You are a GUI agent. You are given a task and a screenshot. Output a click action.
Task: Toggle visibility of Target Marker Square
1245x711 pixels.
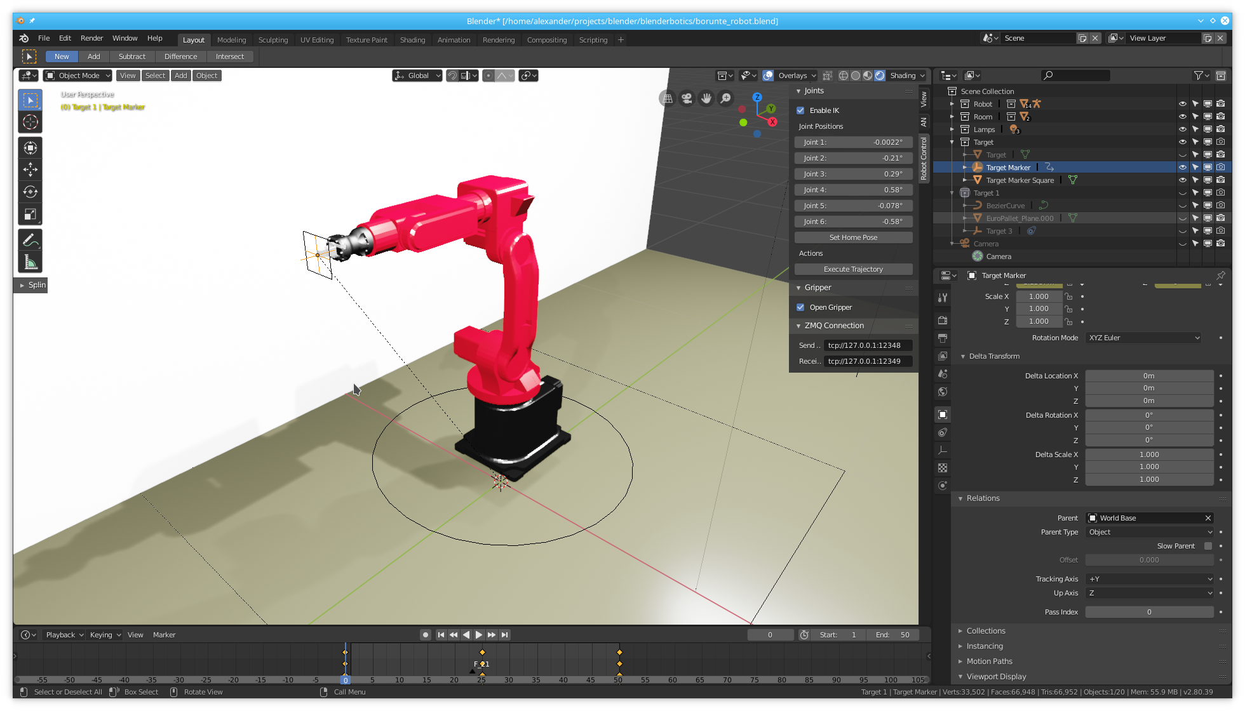[x=1182, y=180]
